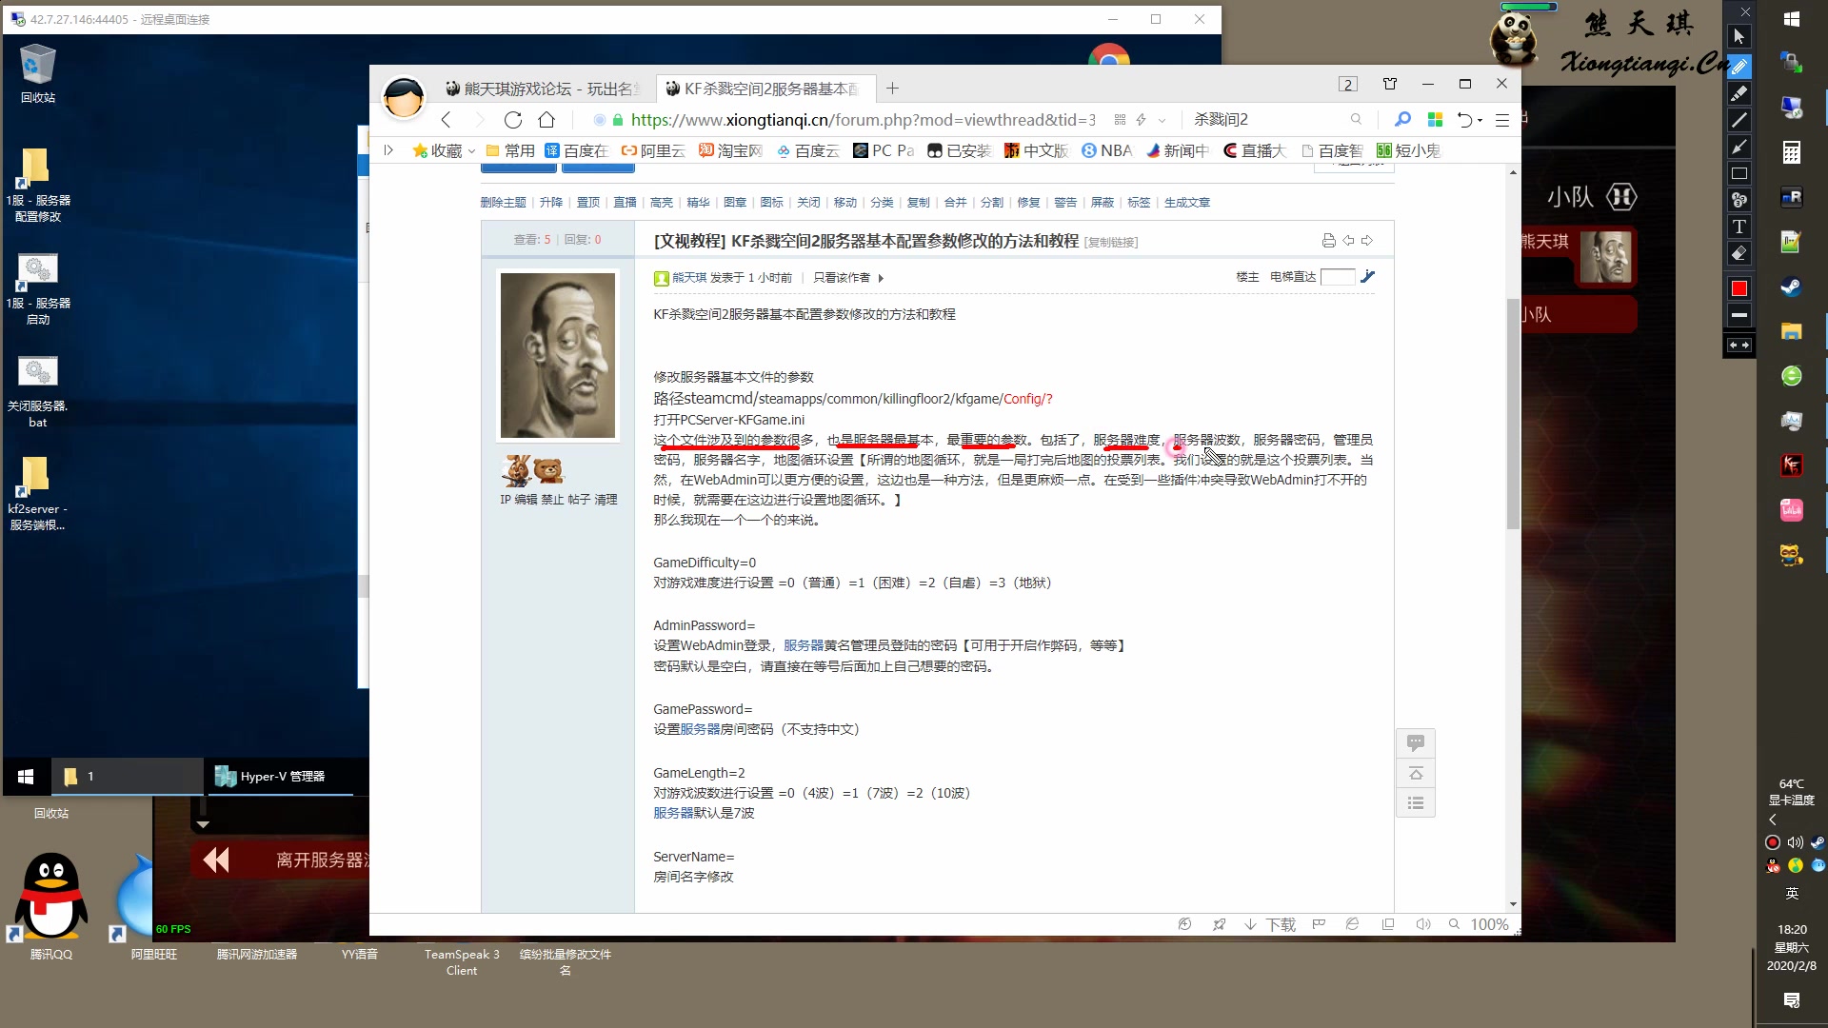Click the 电梯直达 page number input field

[x=1340, y=277]
